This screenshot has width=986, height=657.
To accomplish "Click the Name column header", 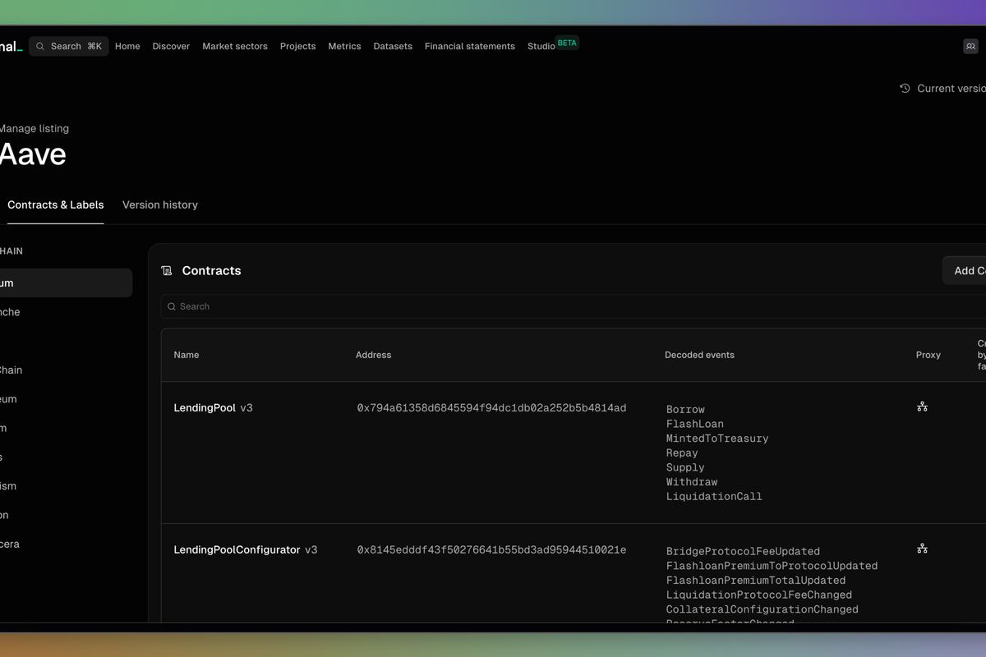I will point(187,355).
